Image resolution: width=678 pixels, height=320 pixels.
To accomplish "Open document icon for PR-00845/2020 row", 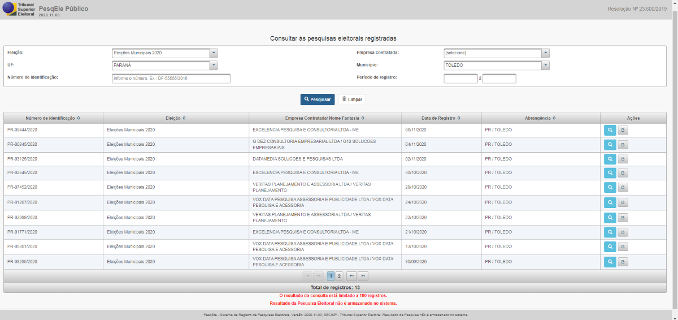I will [x=623, y=145].
